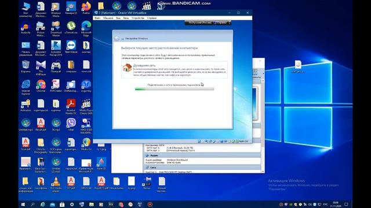Open the Вид menu in VirtualBox

coord(118,18)
